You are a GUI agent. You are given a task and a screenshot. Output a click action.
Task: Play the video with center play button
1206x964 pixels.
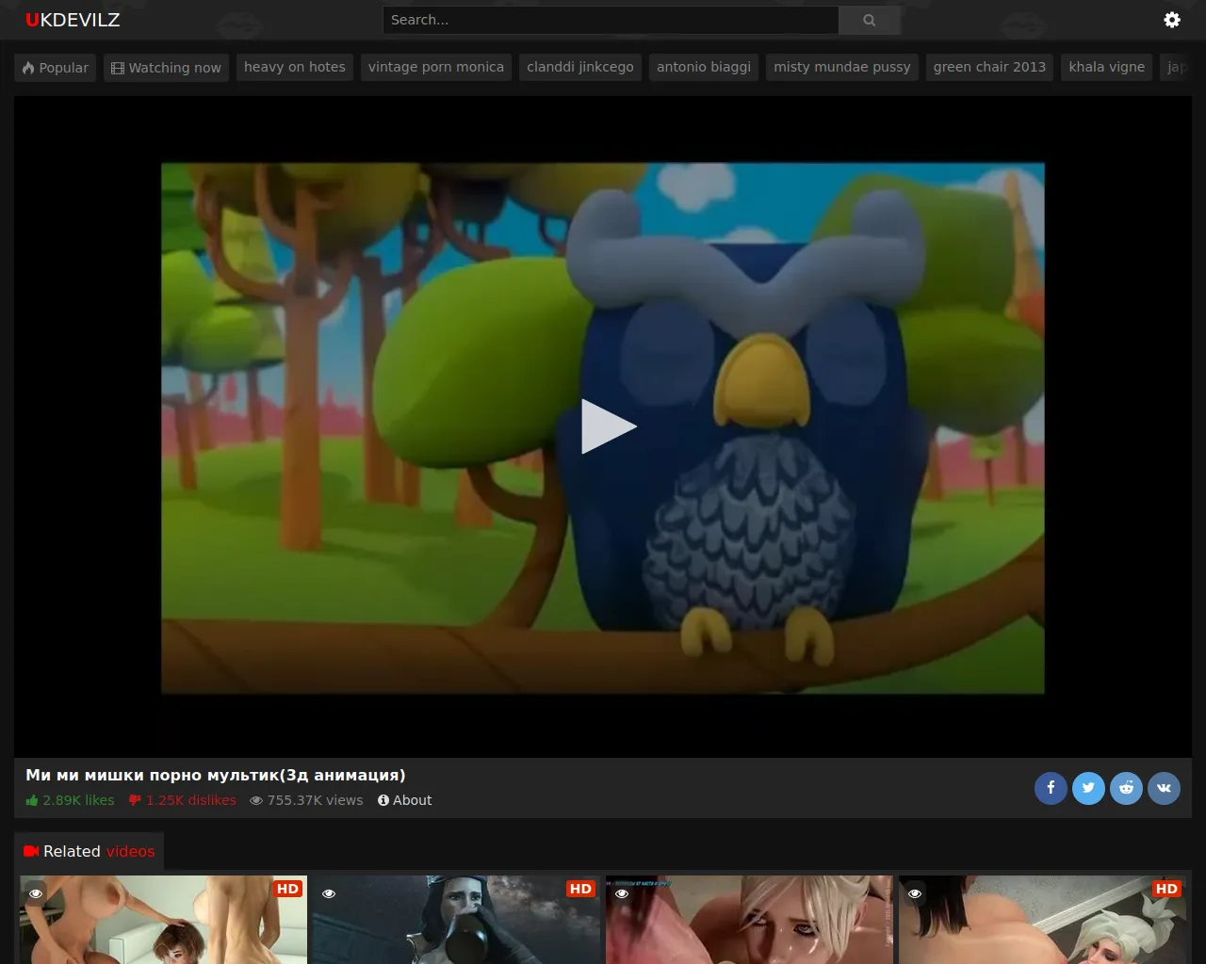click(x=608, y=426)
